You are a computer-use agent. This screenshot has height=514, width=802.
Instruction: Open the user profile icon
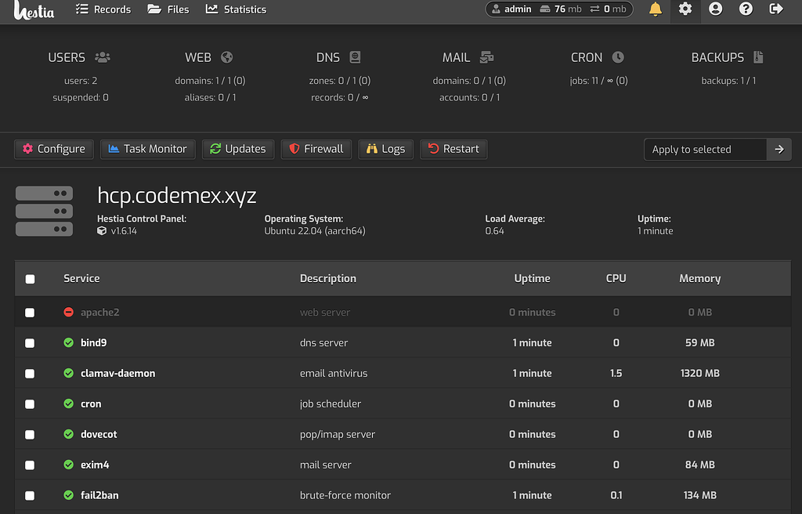[x=713, y=10]
